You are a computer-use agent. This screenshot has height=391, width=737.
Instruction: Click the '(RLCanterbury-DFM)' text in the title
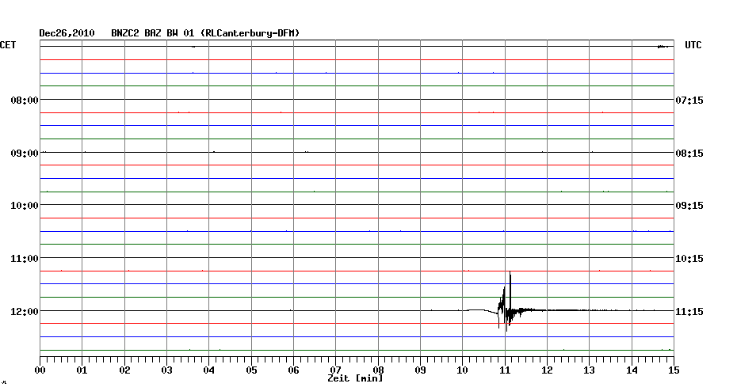(x=250, y=33)
